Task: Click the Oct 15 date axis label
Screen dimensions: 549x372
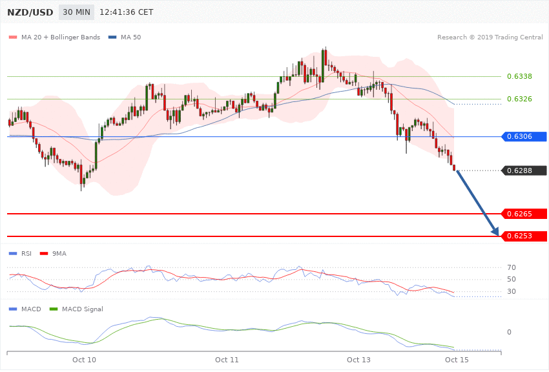Action: click(x=457, y=360)
